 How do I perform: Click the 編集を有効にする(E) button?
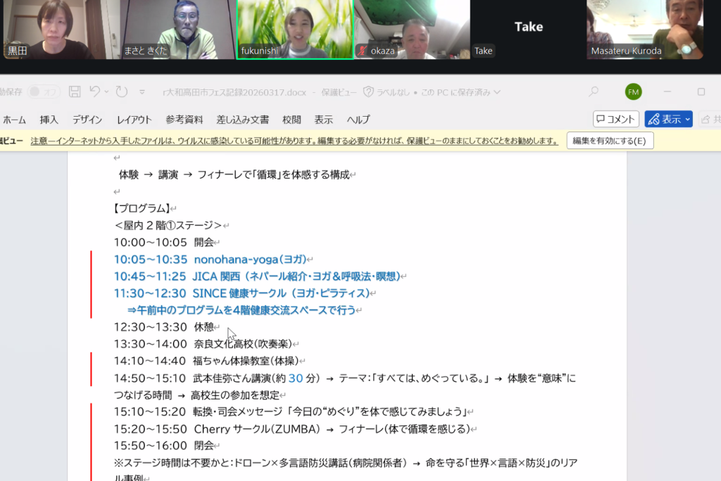[609, 141]
